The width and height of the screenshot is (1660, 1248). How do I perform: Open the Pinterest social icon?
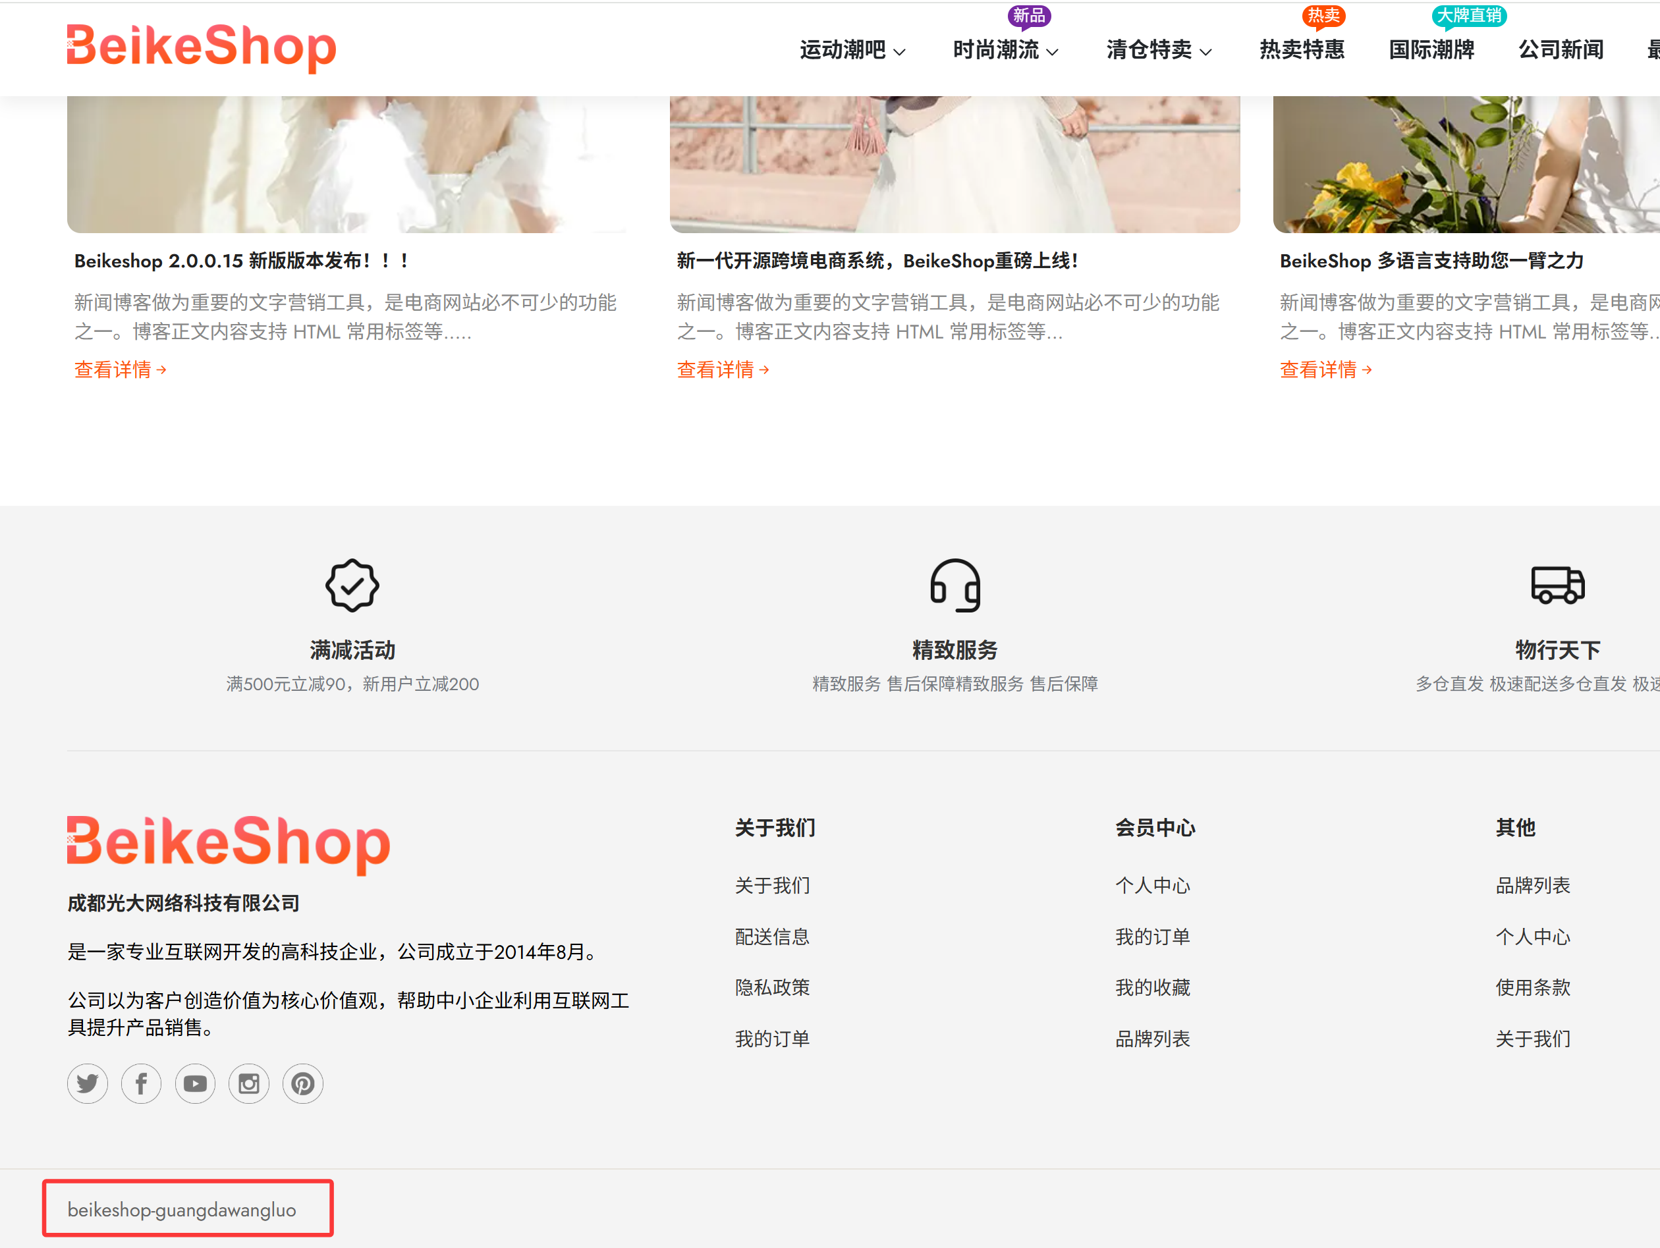pyautogui.click(x=302, y=1083)
